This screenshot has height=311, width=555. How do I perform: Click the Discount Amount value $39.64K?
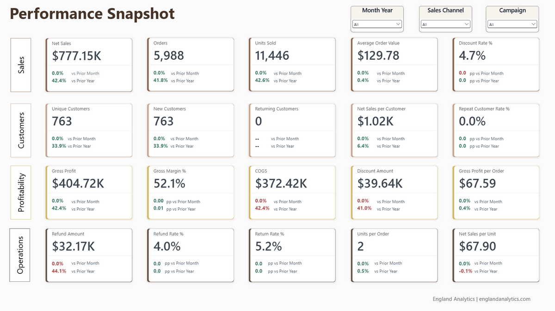tap(380, 183)
